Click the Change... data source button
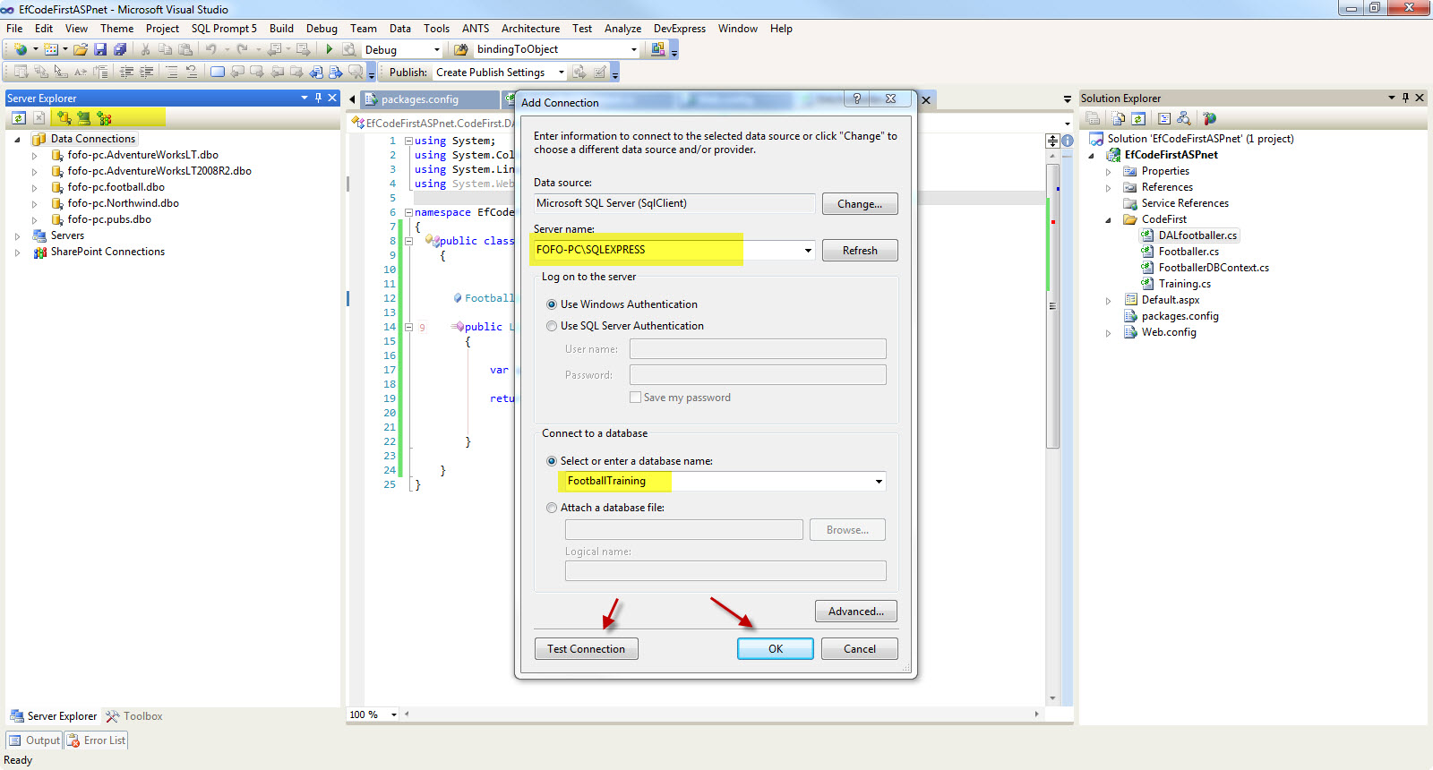 [x=860, y=204]
